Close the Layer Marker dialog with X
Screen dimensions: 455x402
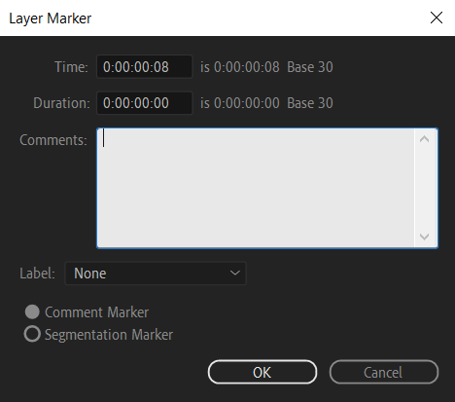(437, 18)
